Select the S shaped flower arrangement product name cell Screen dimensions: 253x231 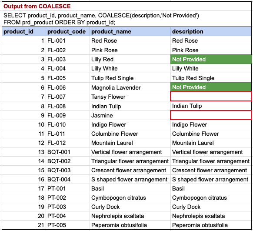click(x=130, y=180)
